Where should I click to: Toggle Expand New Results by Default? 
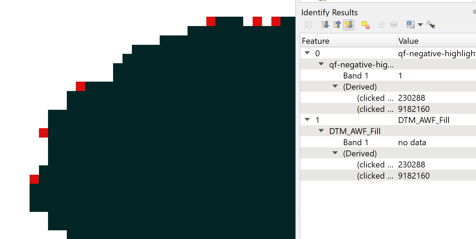click(349, 24)
